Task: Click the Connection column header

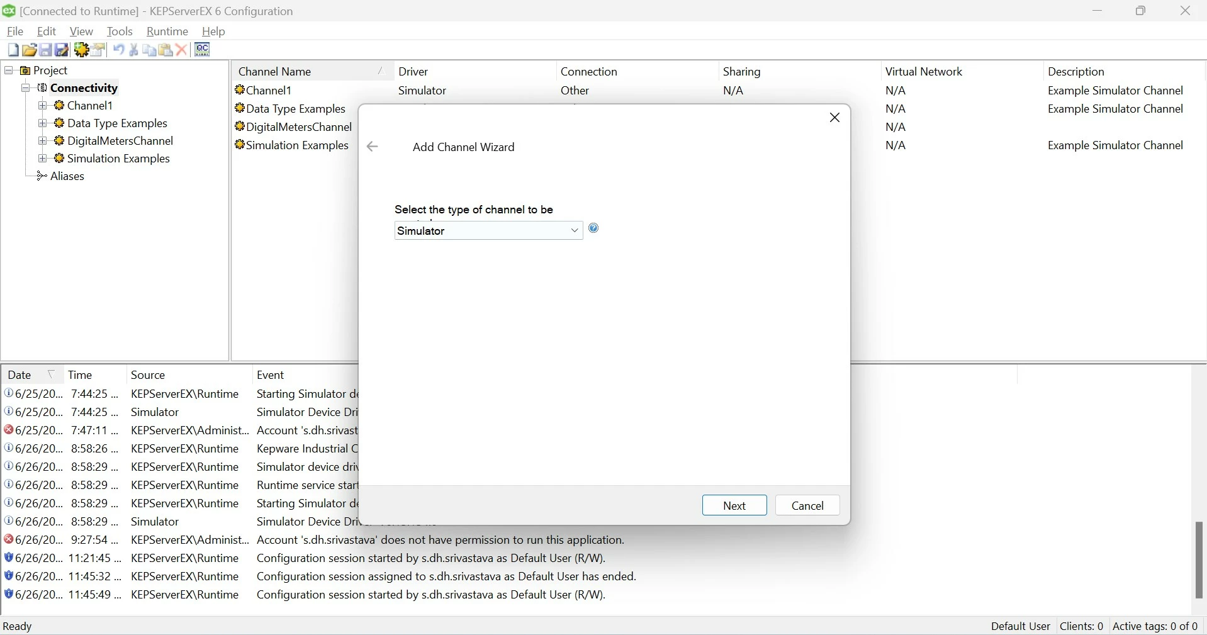Action: click(637, 72)
